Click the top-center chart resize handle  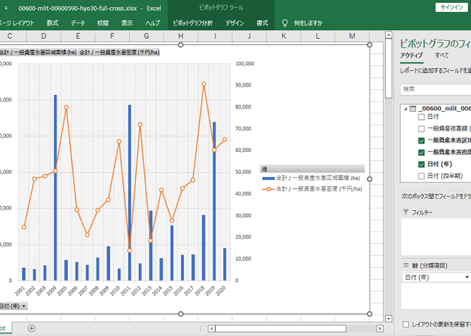[x=181, y=45]
